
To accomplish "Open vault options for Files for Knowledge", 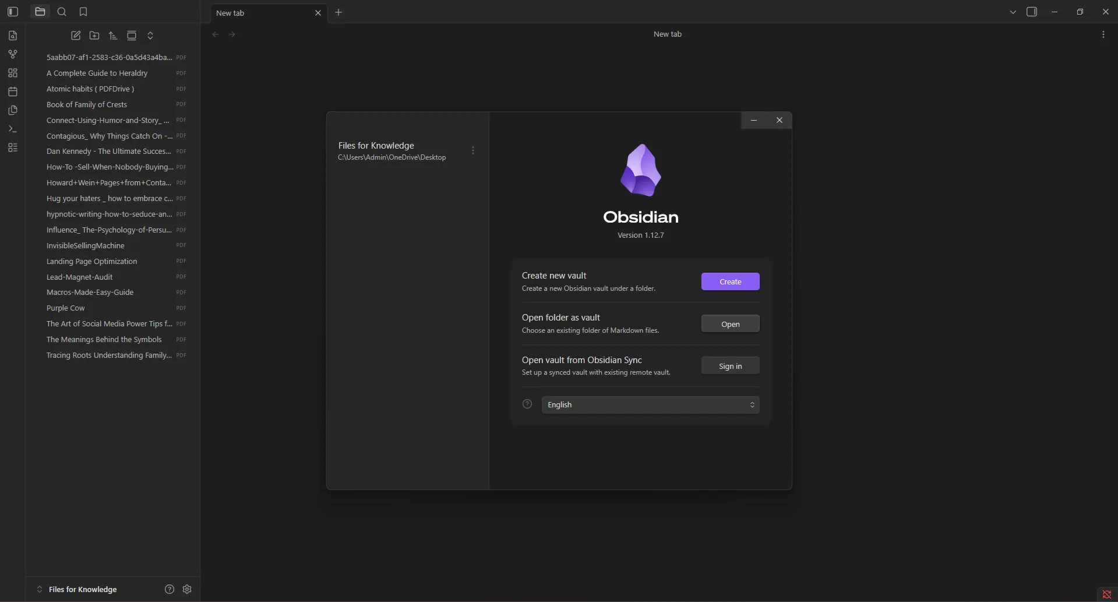I will (x=473, y=150).
